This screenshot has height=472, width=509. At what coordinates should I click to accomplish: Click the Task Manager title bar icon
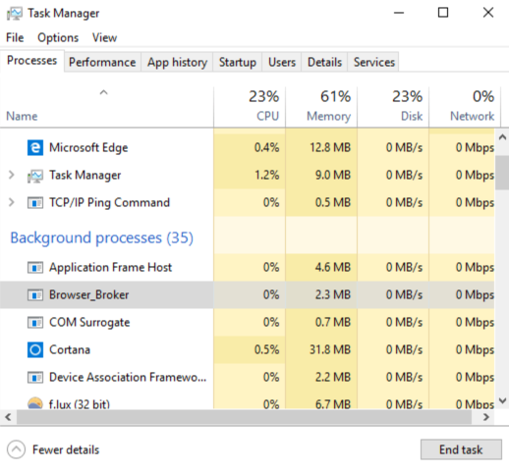[x=15, y=14]
